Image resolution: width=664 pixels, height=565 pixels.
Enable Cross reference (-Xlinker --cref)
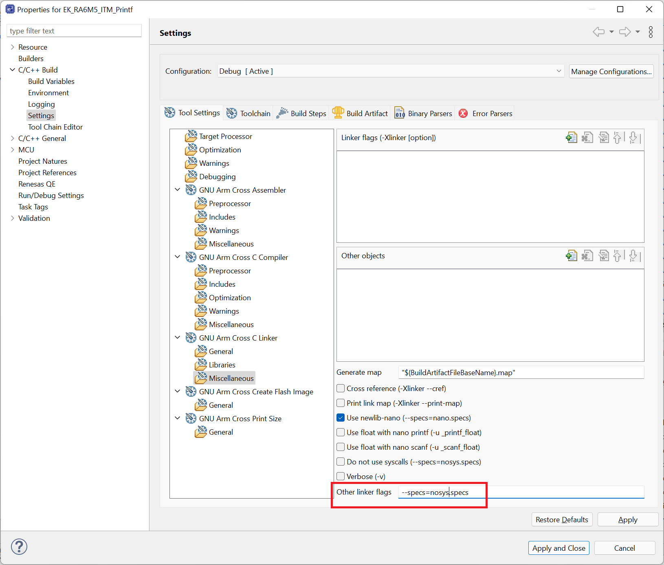[x=341, y=388]
